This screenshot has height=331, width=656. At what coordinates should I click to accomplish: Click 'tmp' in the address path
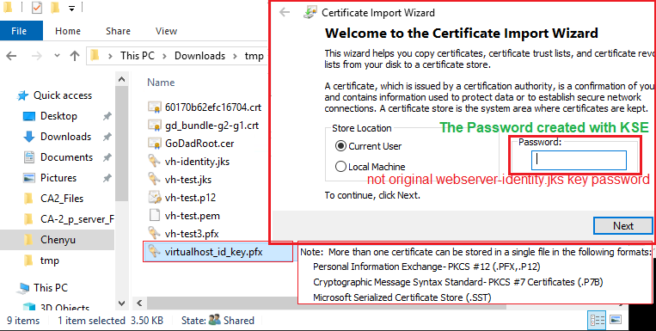[x=254, y=56]
